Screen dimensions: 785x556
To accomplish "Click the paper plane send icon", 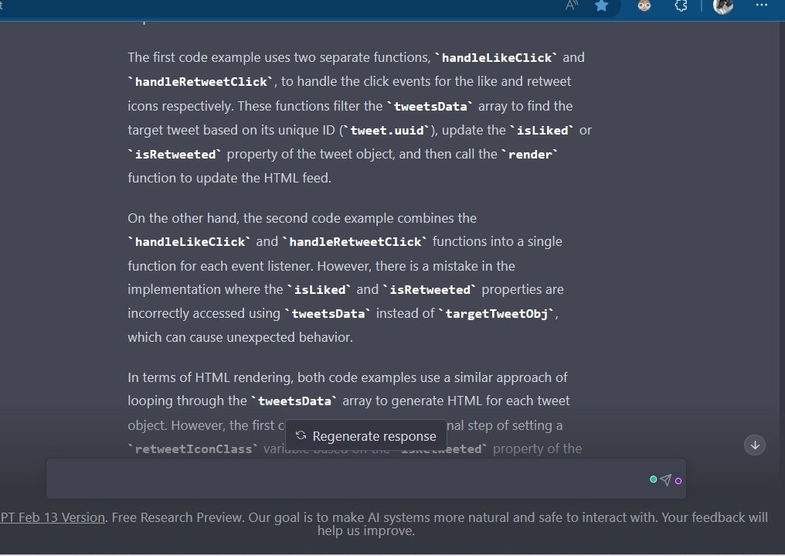I will click(666, 479).
